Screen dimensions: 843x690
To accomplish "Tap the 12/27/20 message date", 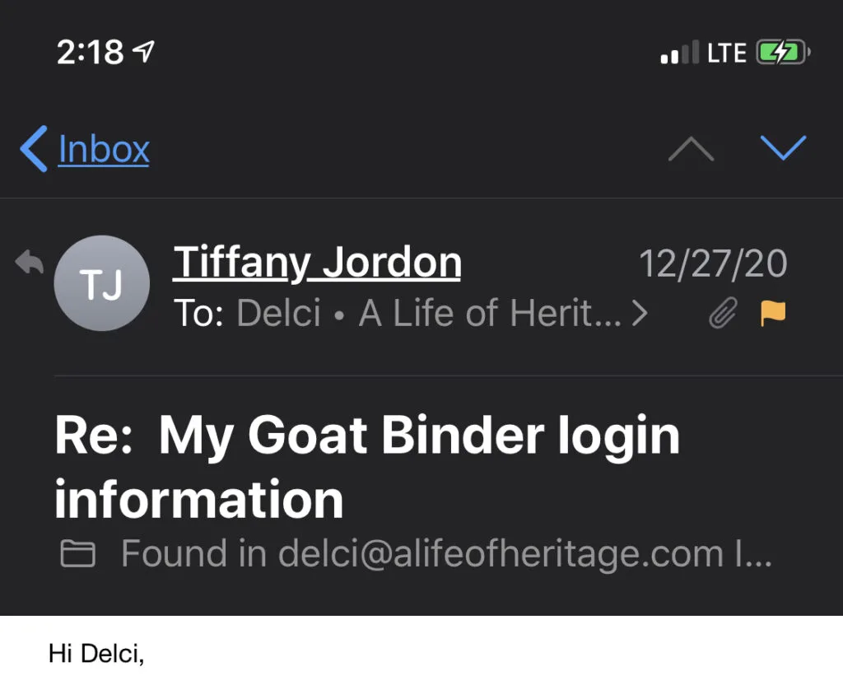I will [713, 263].
